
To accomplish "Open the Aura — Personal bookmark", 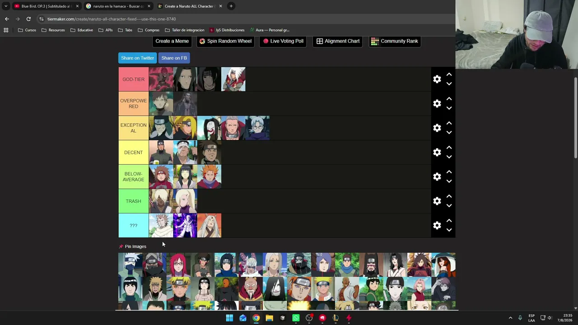I will [269, 30].
